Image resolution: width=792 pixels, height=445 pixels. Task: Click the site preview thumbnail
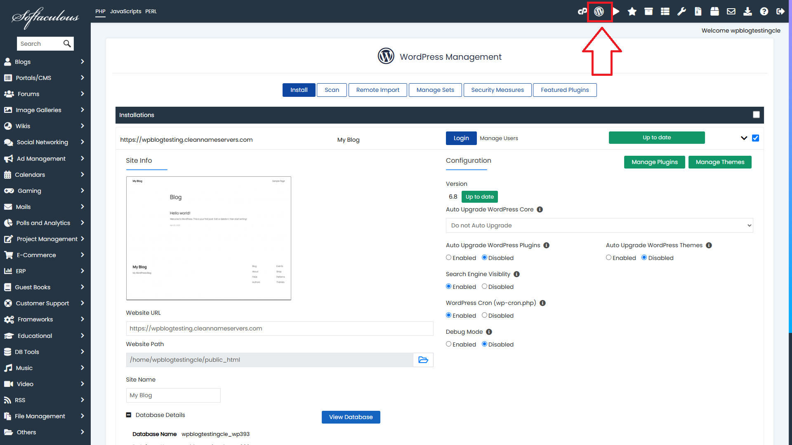coord(209,239)
